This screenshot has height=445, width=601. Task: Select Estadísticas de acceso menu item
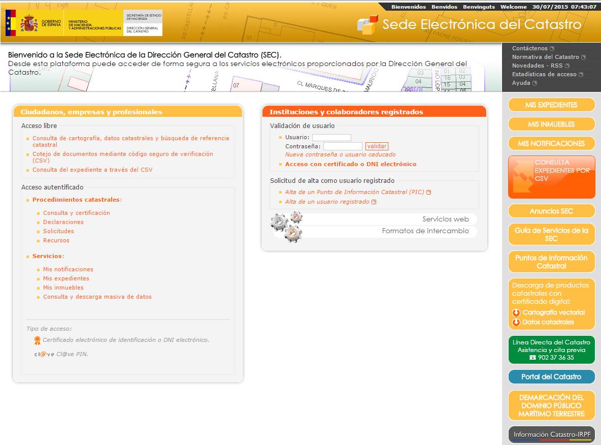coord(544,75)
